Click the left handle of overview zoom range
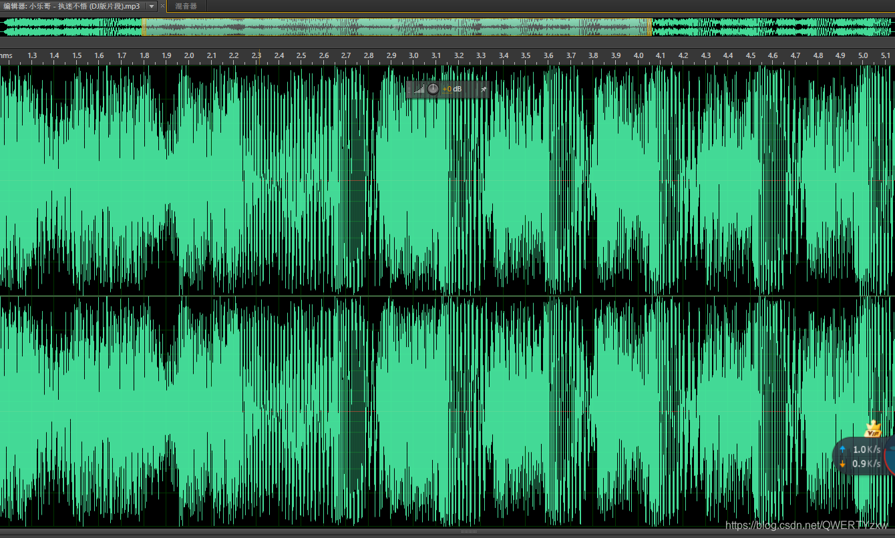 pos(144,27)
